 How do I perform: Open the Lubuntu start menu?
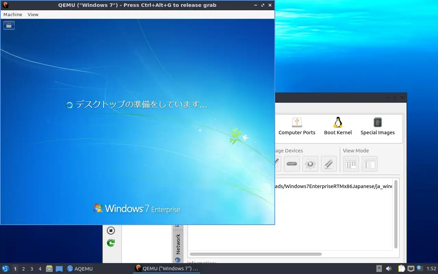click(5, 269)
